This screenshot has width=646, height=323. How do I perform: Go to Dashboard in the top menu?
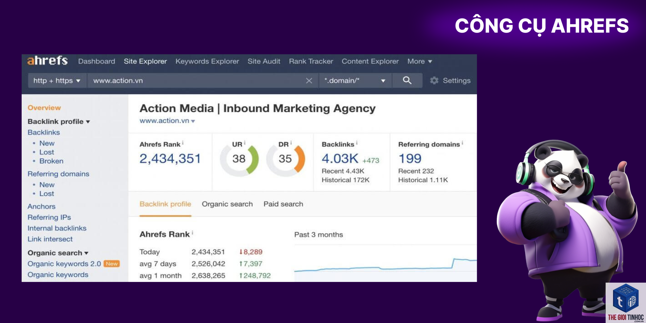point(97,61)
